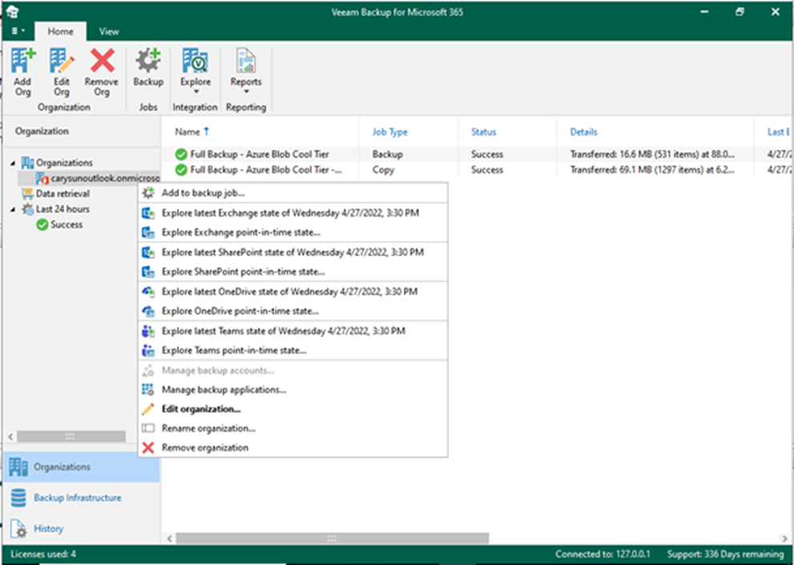Switch to the Home ribbon tab
Screen dimensions: 794x565
click(x=60, y=31)
